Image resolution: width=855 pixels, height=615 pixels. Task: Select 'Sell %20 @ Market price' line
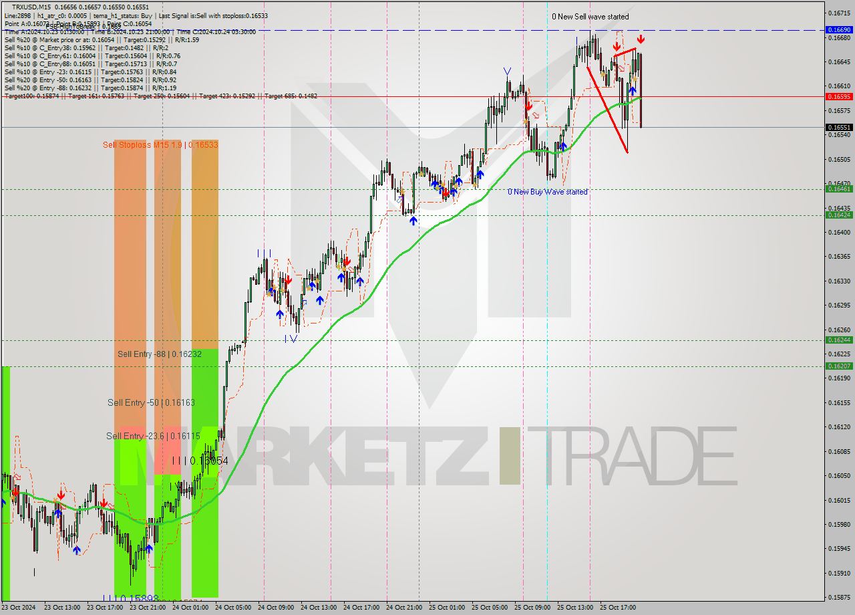(x=102, y=39)
